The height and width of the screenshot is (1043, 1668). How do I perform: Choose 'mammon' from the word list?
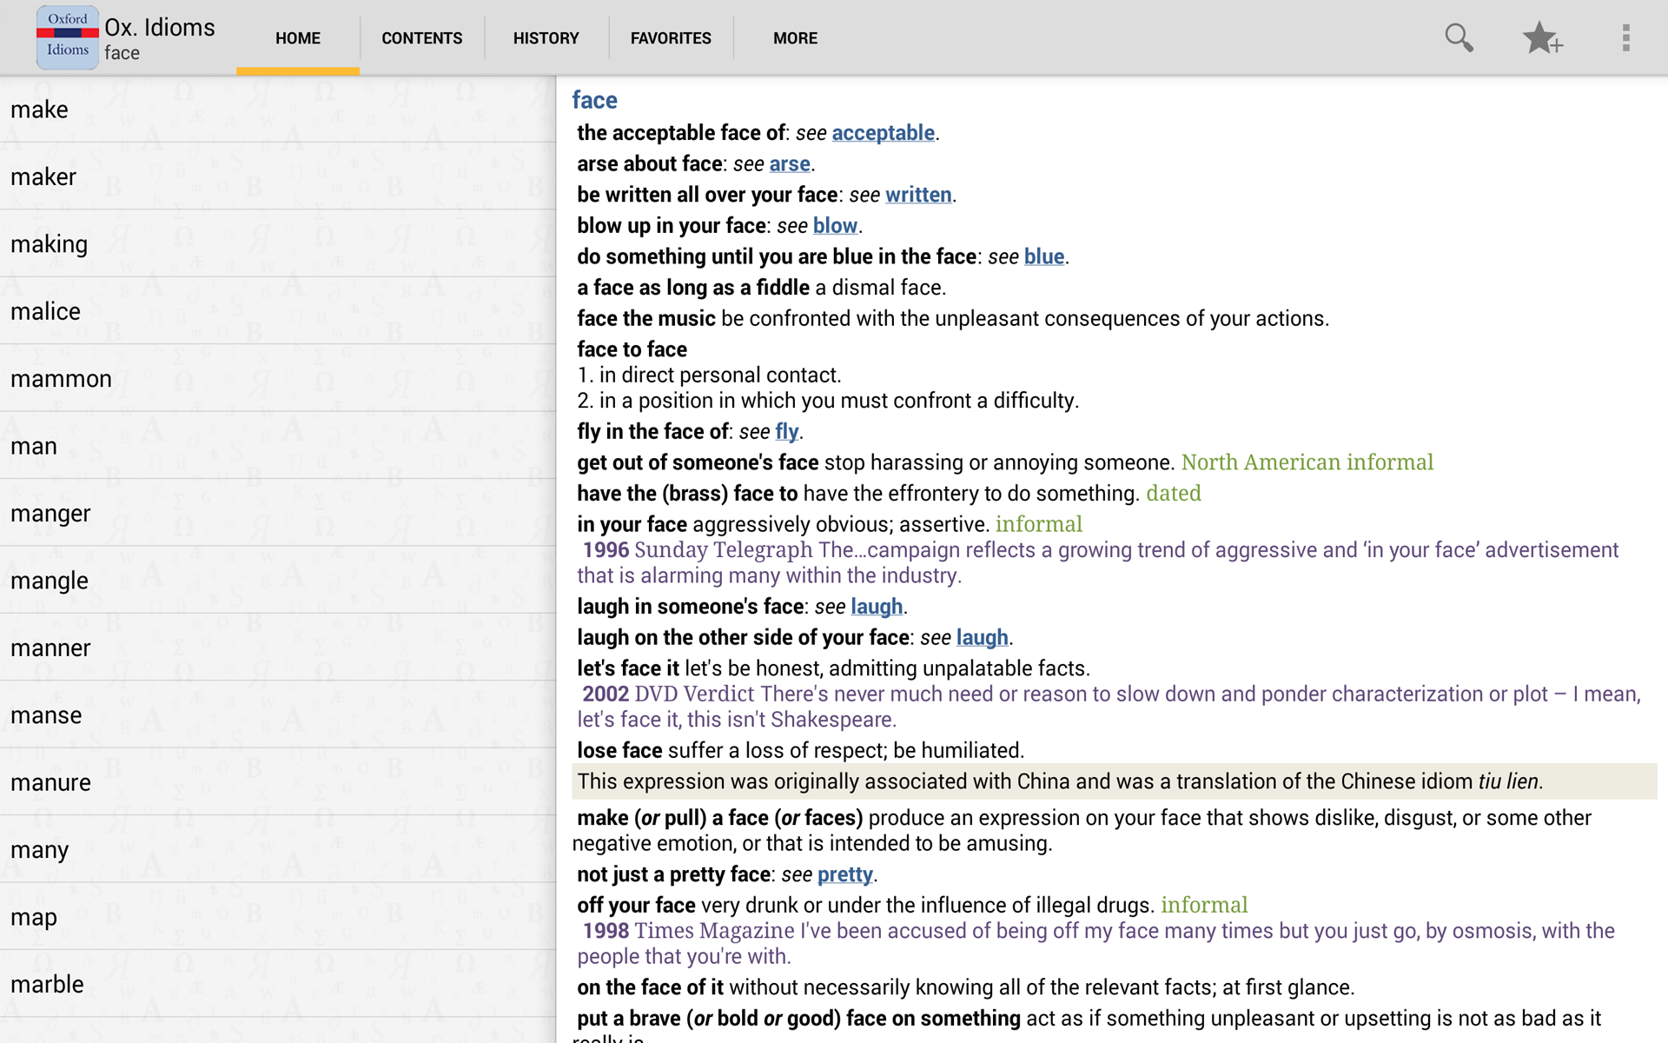click(x=61, y=379)
